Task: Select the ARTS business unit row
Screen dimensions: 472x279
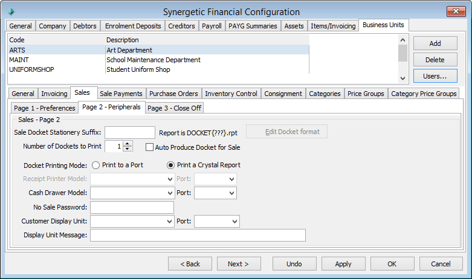Action: pyautogui.click(x=158, y=50)
